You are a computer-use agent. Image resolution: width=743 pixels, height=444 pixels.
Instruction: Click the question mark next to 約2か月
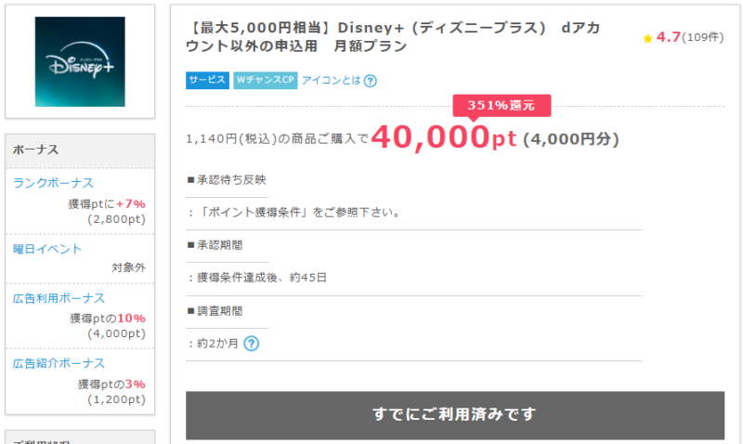251,344
